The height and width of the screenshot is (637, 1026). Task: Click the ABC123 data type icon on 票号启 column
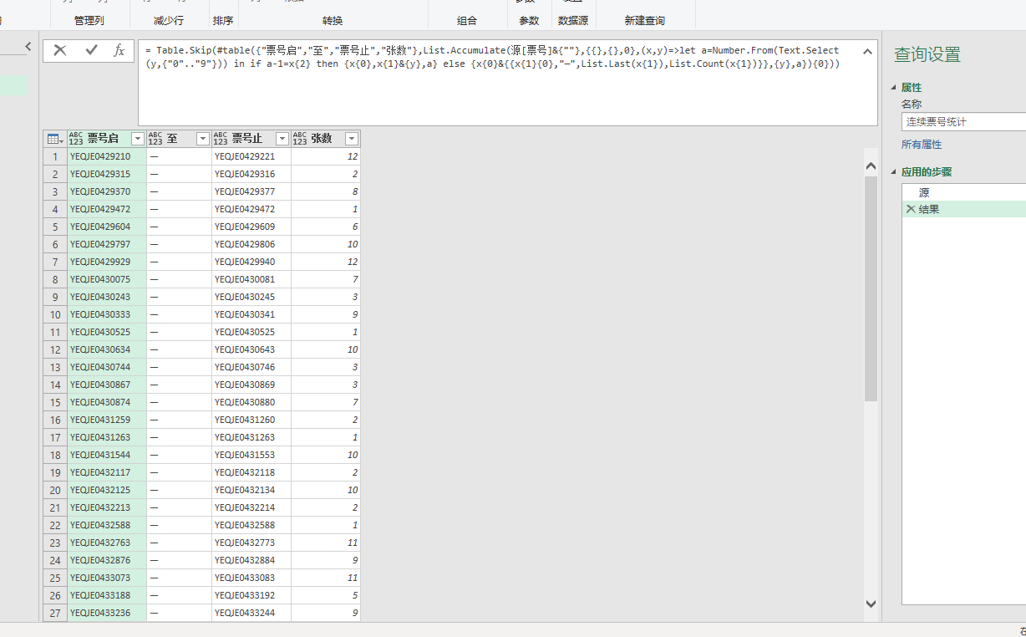pyautogui.click(x=75, y=138)
